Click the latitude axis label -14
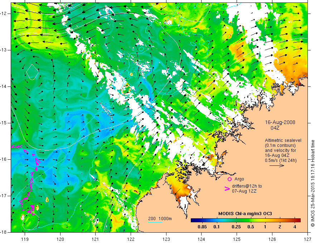315x243 pixels. pyautogui.click(x=4, y=86)
